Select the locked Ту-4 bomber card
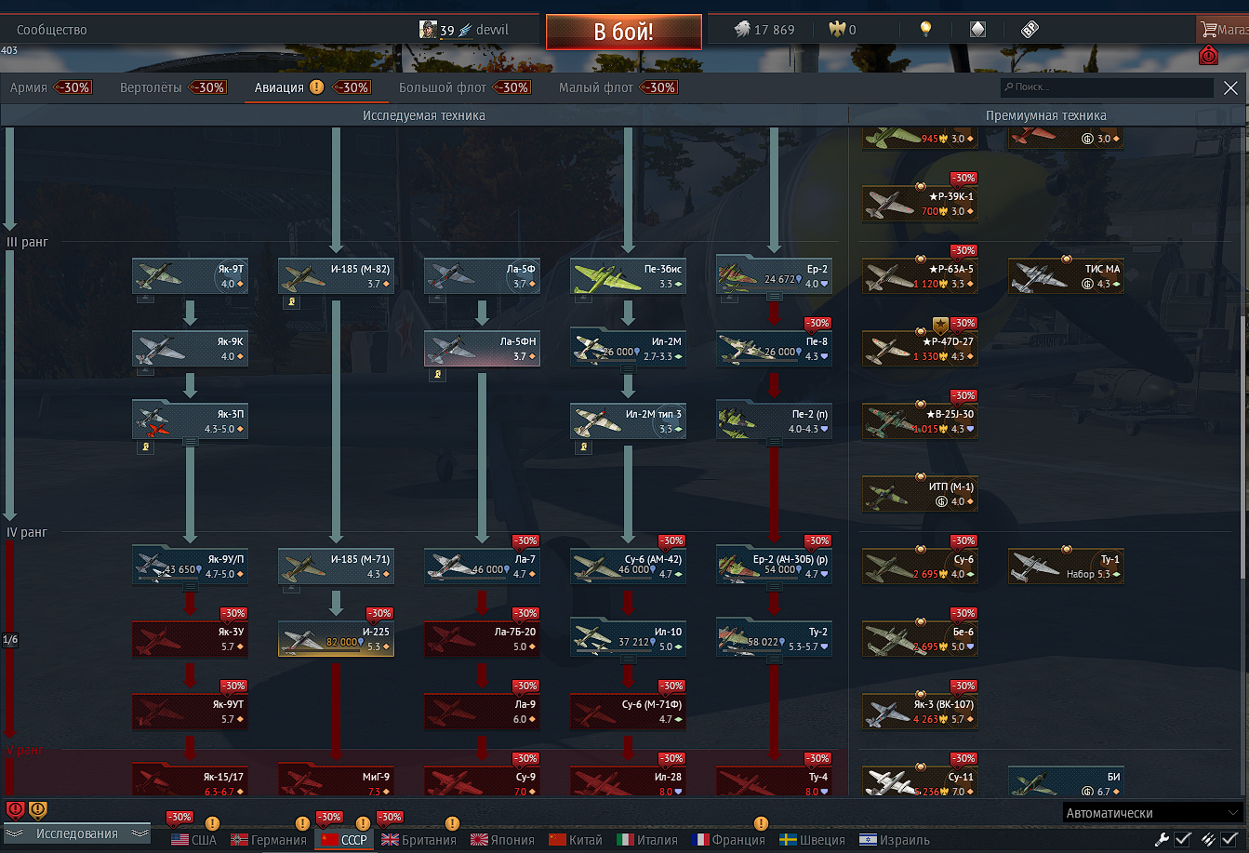1249x853 pixels. click(775, 780)
